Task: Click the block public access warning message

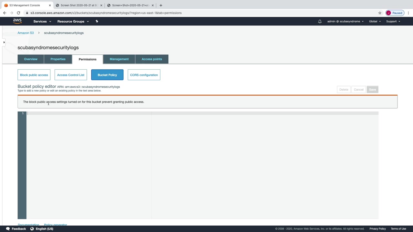Action: point(84,102)
